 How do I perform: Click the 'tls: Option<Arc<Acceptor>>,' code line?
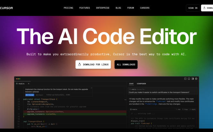tap(40, 104)
